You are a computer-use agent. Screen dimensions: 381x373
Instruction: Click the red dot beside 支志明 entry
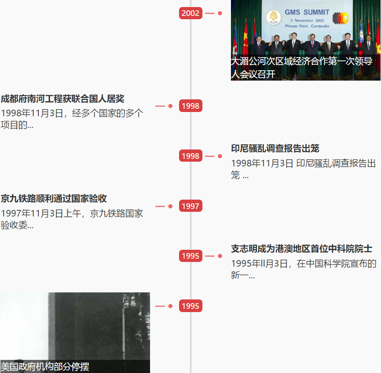[x=220, y=256]
